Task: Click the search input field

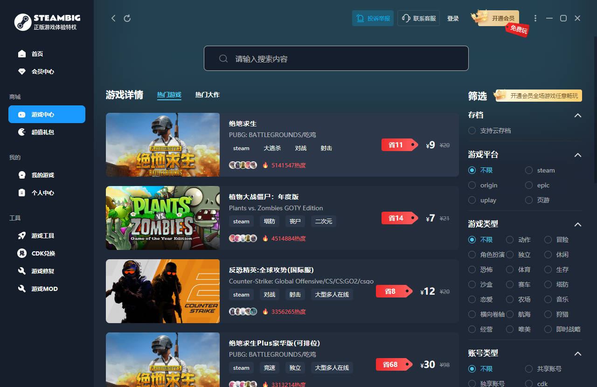Action: [336, 58]
